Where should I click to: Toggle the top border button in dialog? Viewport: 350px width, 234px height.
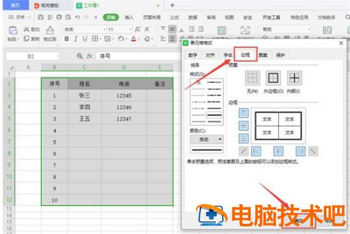coord(244,114)
